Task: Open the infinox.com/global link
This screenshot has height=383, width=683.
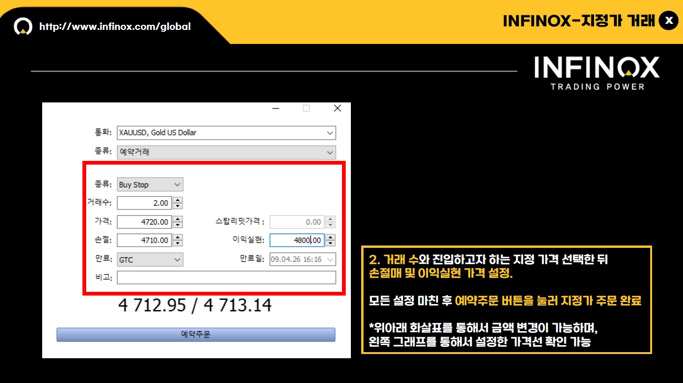Action: point(115,27)
